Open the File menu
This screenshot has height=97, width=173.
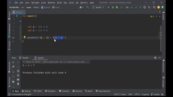pyautogui.click(x=16, y=2)
